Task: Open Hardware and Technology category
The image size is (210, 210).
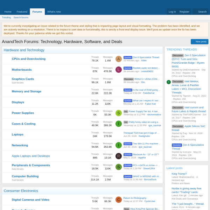Action: coord(24,50)
